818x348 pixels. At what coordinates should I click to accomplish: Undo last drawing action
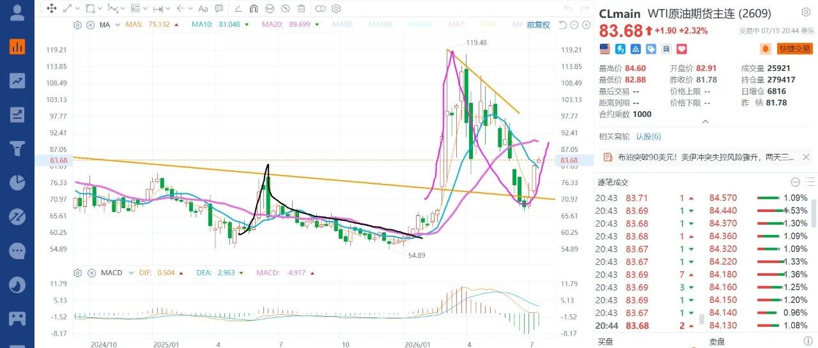pyautogui.click(x=568, y=9)
